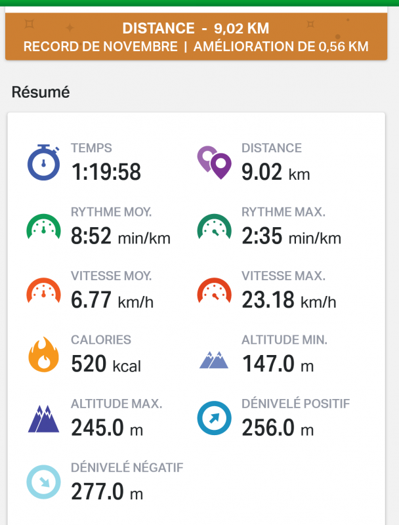The height and width of the screenshot is (525, 399).
Task: Tap orange speedometer icon for Vitesse Moy.
Action: [x=43, y=291]
